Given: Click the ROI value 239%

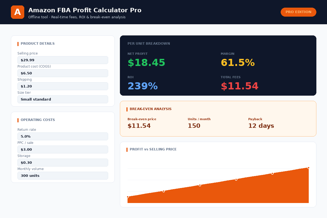Looking at the screenshot, I should [143, 86].
